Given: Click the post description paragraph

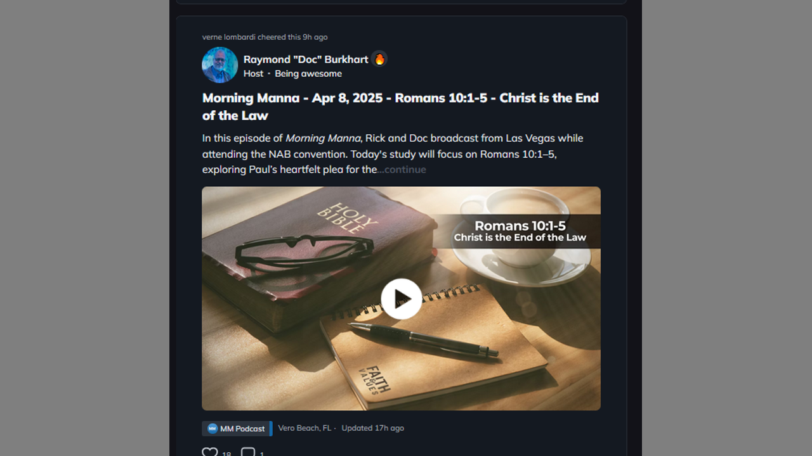Looking at the screenshot, I should (x=393, y=154).
